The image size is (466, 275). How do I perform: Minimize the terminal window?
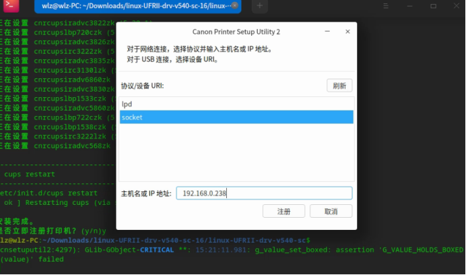(x=409, y=5)
